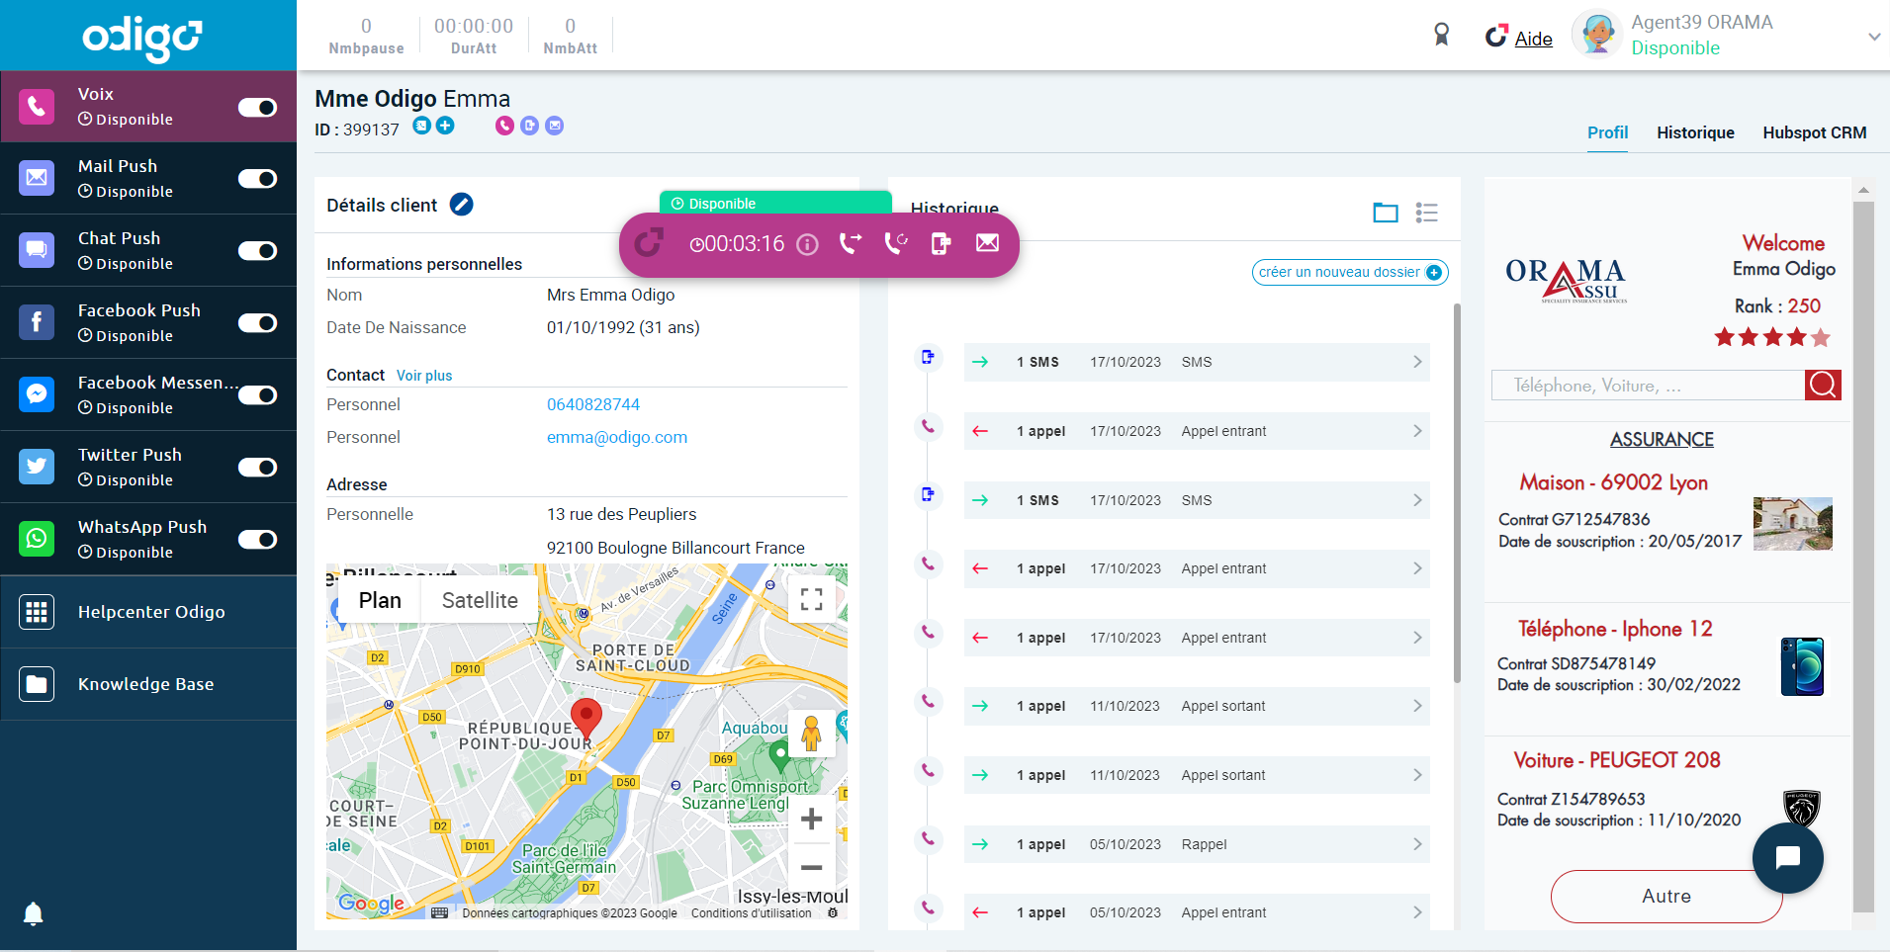This screenshot has height=952, width=1890.
Task: Click the notification bell icon
Action: (x=33, y=913)
